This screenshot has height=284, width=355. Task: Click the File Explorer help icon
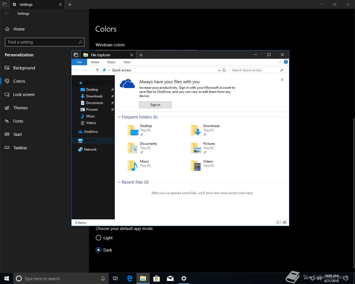coord(286,62)
